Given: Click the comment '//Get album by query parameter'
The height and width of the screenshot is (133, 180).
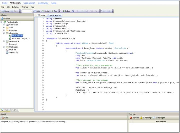Looking at the screenshot, I should 94,65.
